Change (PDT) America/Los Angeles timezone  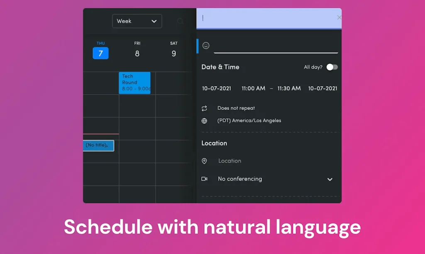click(249, 121)
